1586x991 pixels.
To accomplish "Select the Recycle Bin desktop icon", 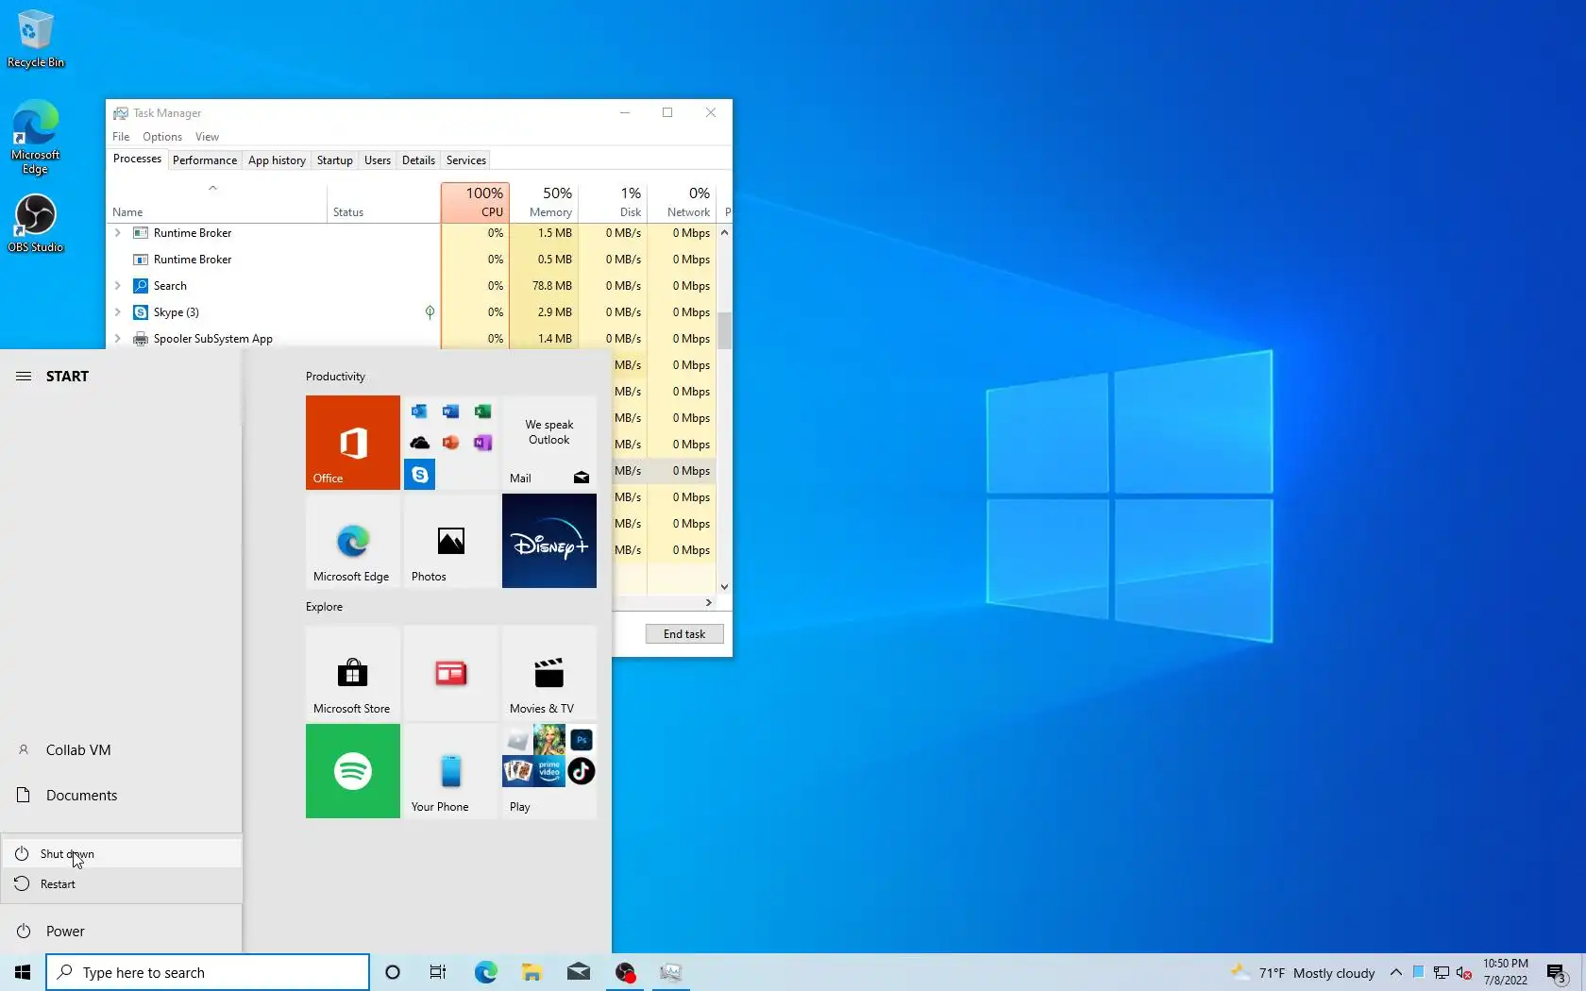I will pyautogui.click(x=36, y=39).
